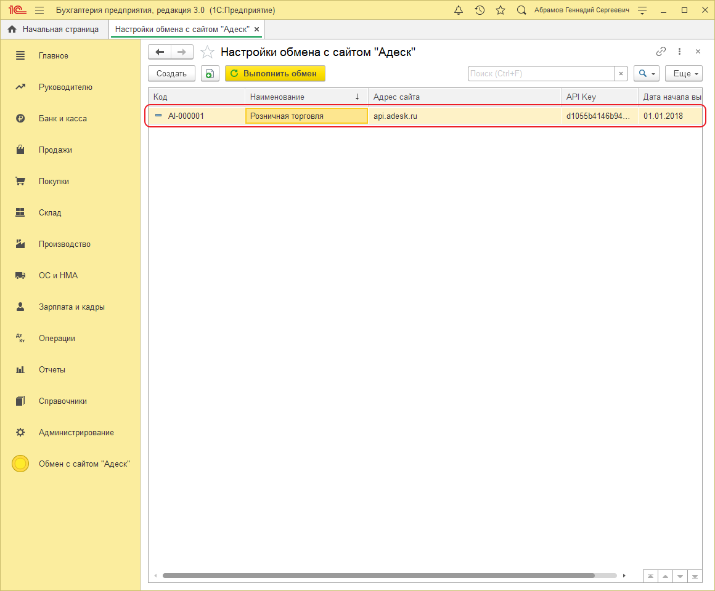Get link to this form icon

click(x=661, y=52)
